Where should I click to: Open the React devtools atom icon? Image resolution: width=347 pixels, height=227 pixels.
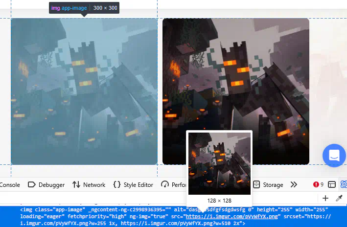344,184
